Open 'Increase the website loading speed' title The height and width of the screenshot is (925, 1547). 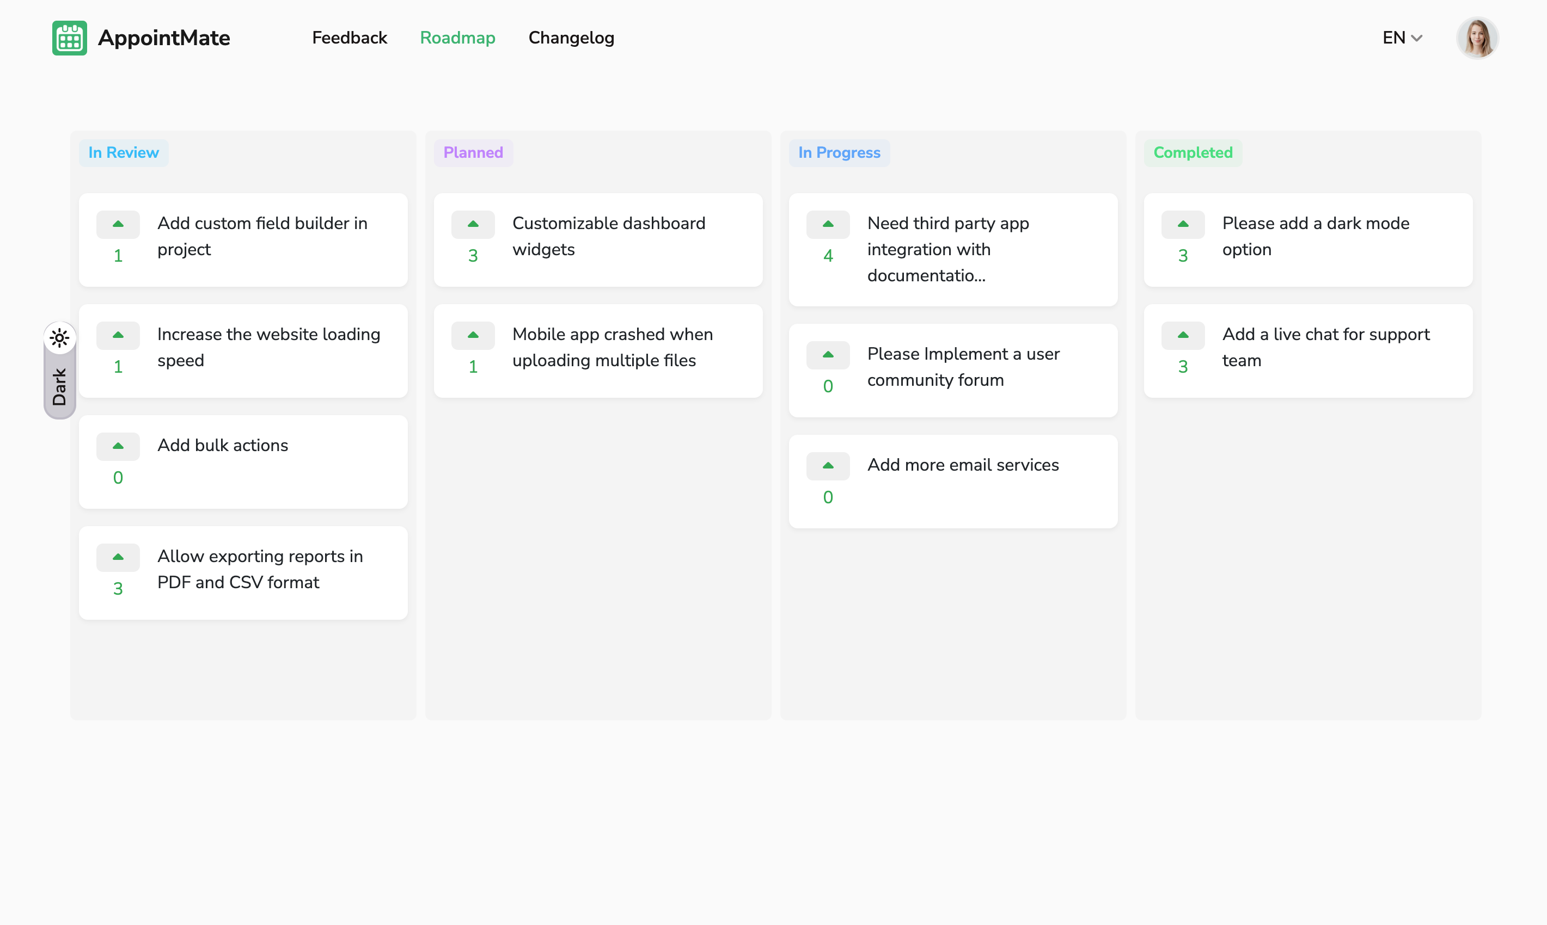(269, 347)
